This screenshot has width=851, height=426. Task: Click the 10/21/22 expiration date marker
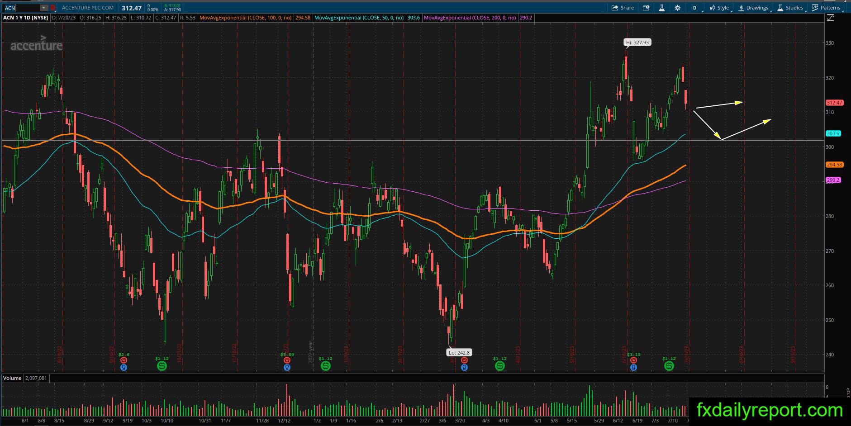[x=179, y=353]
